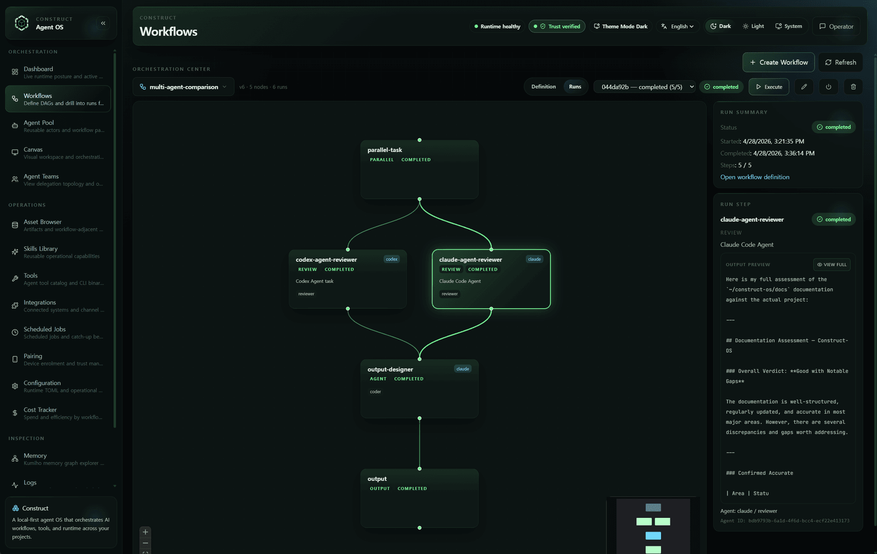
Task: Click the Agent Pool robot icon
Action: tap(15, 125)
